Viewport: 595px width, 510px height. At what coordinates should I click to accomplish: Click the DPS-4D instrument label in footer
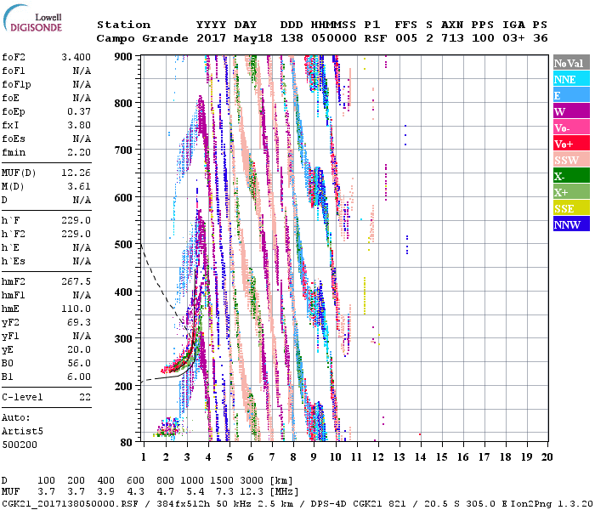click(329, 504)
